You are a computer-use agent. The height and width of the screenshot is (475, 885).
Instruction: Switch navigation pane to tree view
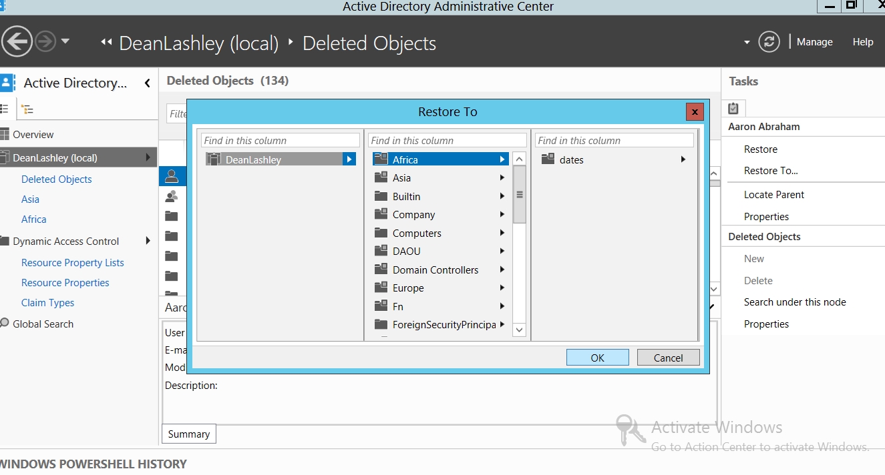coord(27,109)
